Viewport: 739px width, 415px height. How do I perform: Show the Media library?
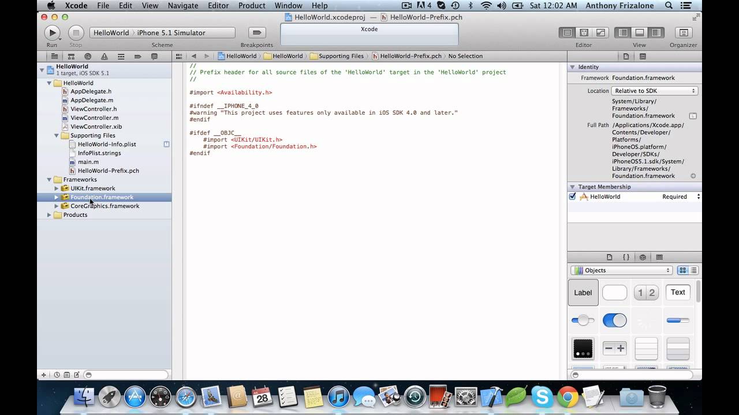tap(659, 257)
